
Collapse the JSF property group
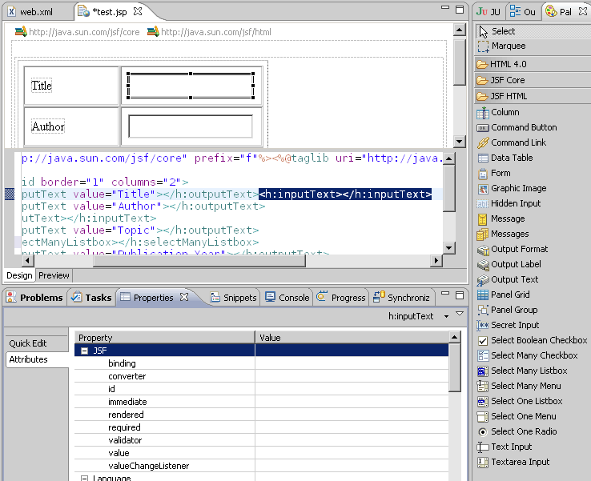pyautogui.click(x=85, y=351)
